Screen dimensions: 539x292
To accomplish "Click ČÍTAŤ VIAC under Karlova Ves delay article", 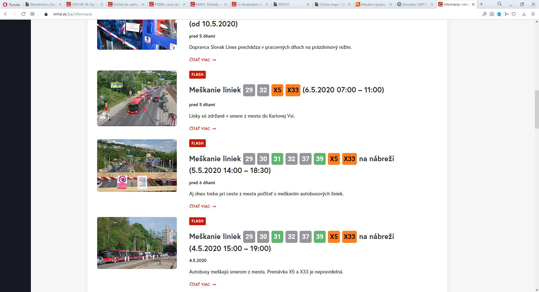I will 202,129.
